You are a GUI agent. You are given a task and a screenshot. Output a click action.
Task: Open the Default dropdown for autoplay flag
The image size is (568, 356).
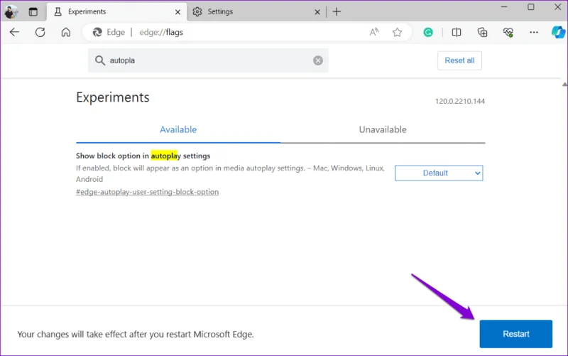pyautogui.click(x=439, y=173)
